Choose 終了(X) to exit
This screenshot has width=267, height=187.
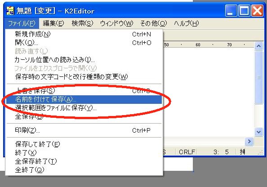click(x=84, y=153)
